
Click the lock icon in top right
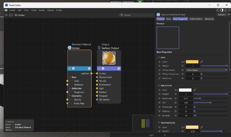click(x=226, y=10)
